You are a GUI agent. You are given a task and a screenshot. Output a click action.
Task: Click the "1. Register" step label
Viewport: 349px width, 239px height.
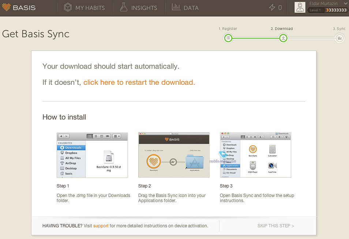tap(228, 29)
